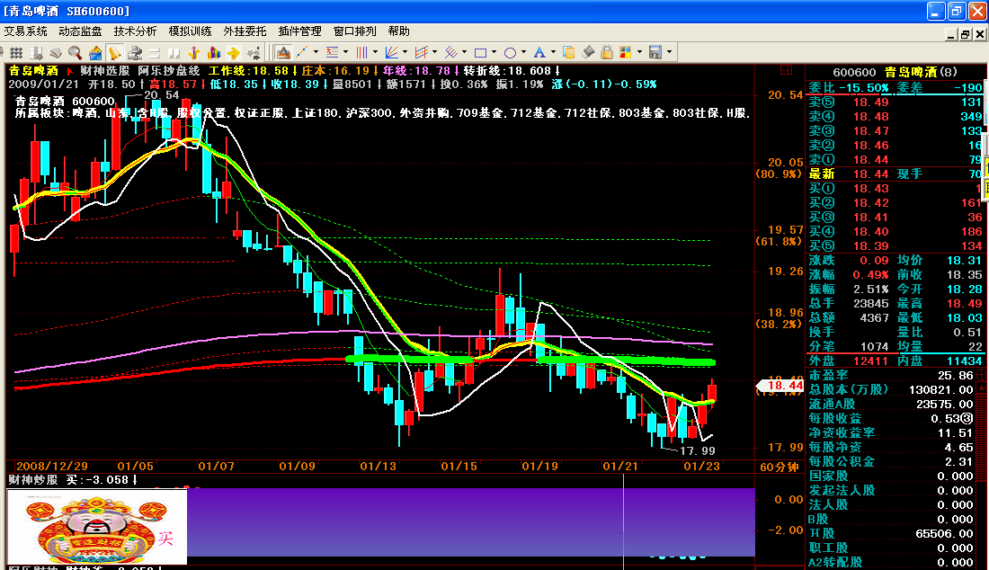Image resolution: width=989 pixels, height=570 pixels.
Task: Open the news papers toolbar icon
Action: (56, 52)
